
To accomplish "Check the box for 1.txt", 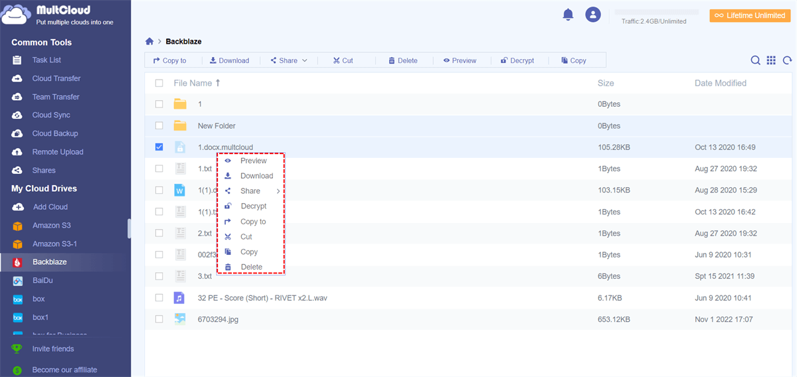I will (x=159, y=169).
